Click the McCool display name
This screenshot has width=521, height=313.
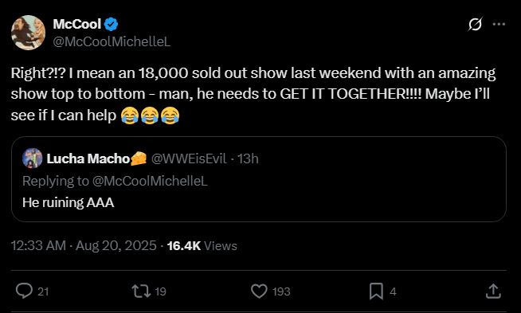point(76,24)
